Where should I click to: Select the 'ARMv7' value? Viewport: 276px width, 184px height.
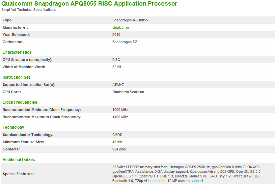click(118, 85)
